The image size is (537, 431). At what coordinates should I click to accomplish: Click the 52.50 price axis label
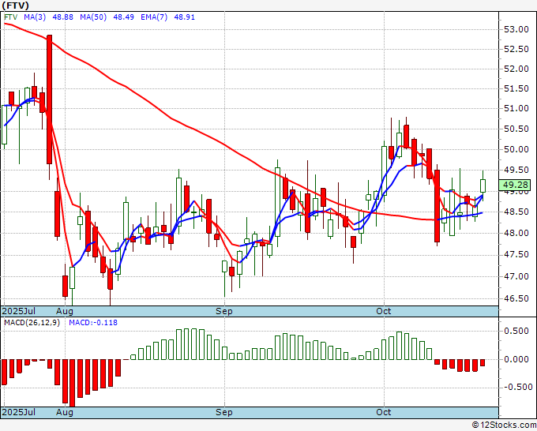coord(516,49)
